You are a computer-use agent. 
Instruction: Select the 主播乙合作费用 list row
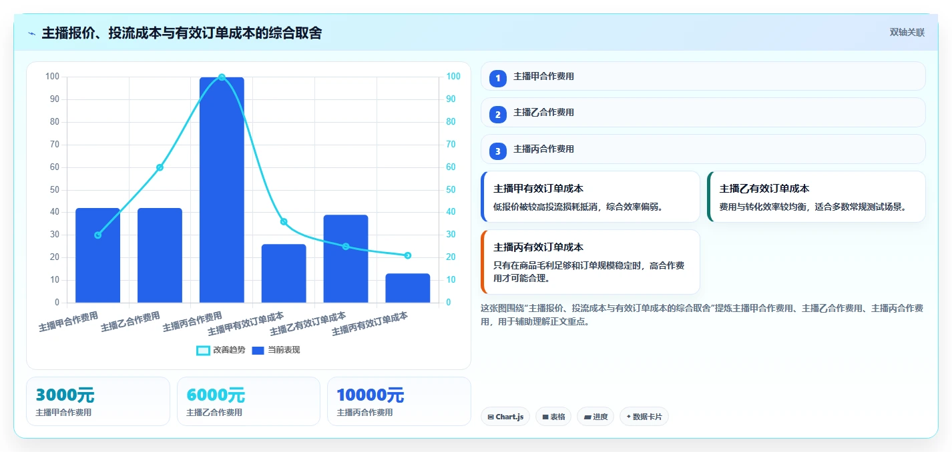tap(703, 113)
